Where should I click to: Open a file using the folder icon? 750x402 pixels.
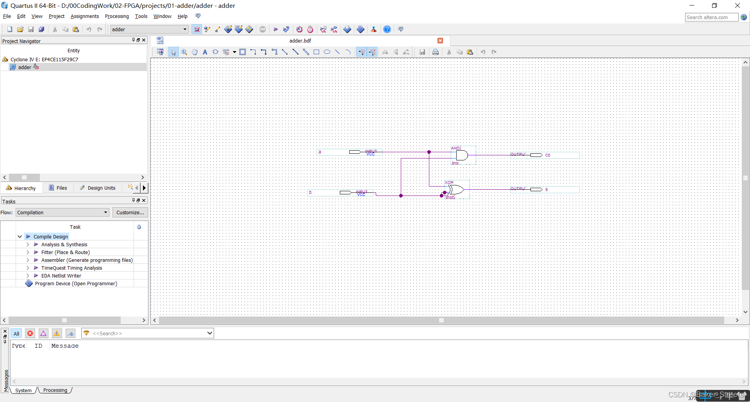pos(20,29)
